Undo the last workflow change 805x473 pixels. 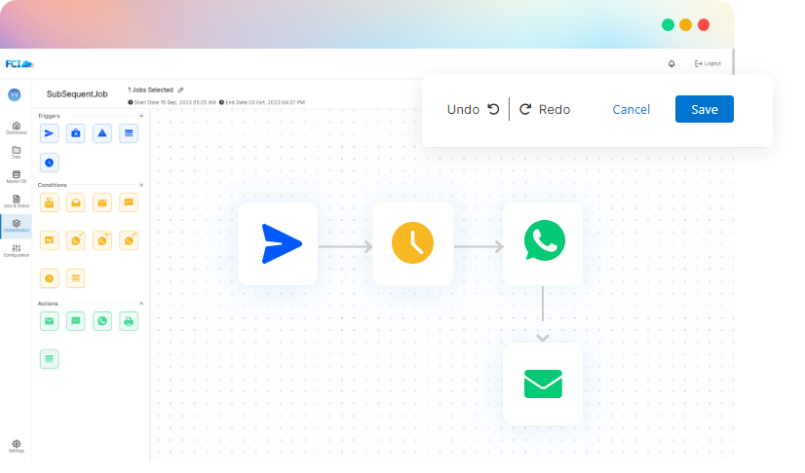(473, 110)
